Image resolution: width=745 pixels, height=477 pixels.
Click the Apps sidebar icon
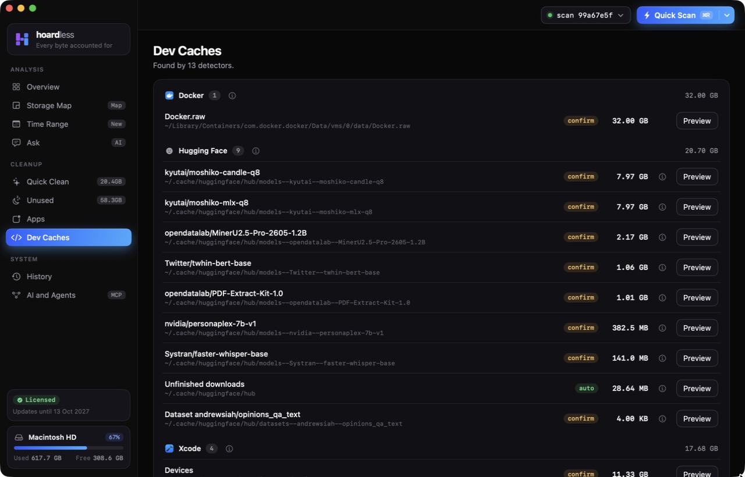tap(16, 219)
